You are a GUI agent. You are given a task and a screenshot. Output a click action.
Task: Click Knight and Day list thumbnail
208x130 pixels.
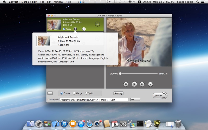click(x=54, y=24)
